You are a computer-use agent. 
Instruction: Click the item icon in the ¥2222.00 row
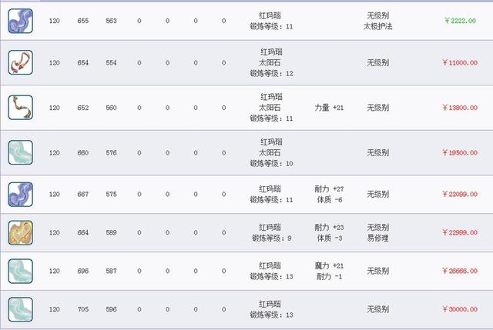coord(20,22)
